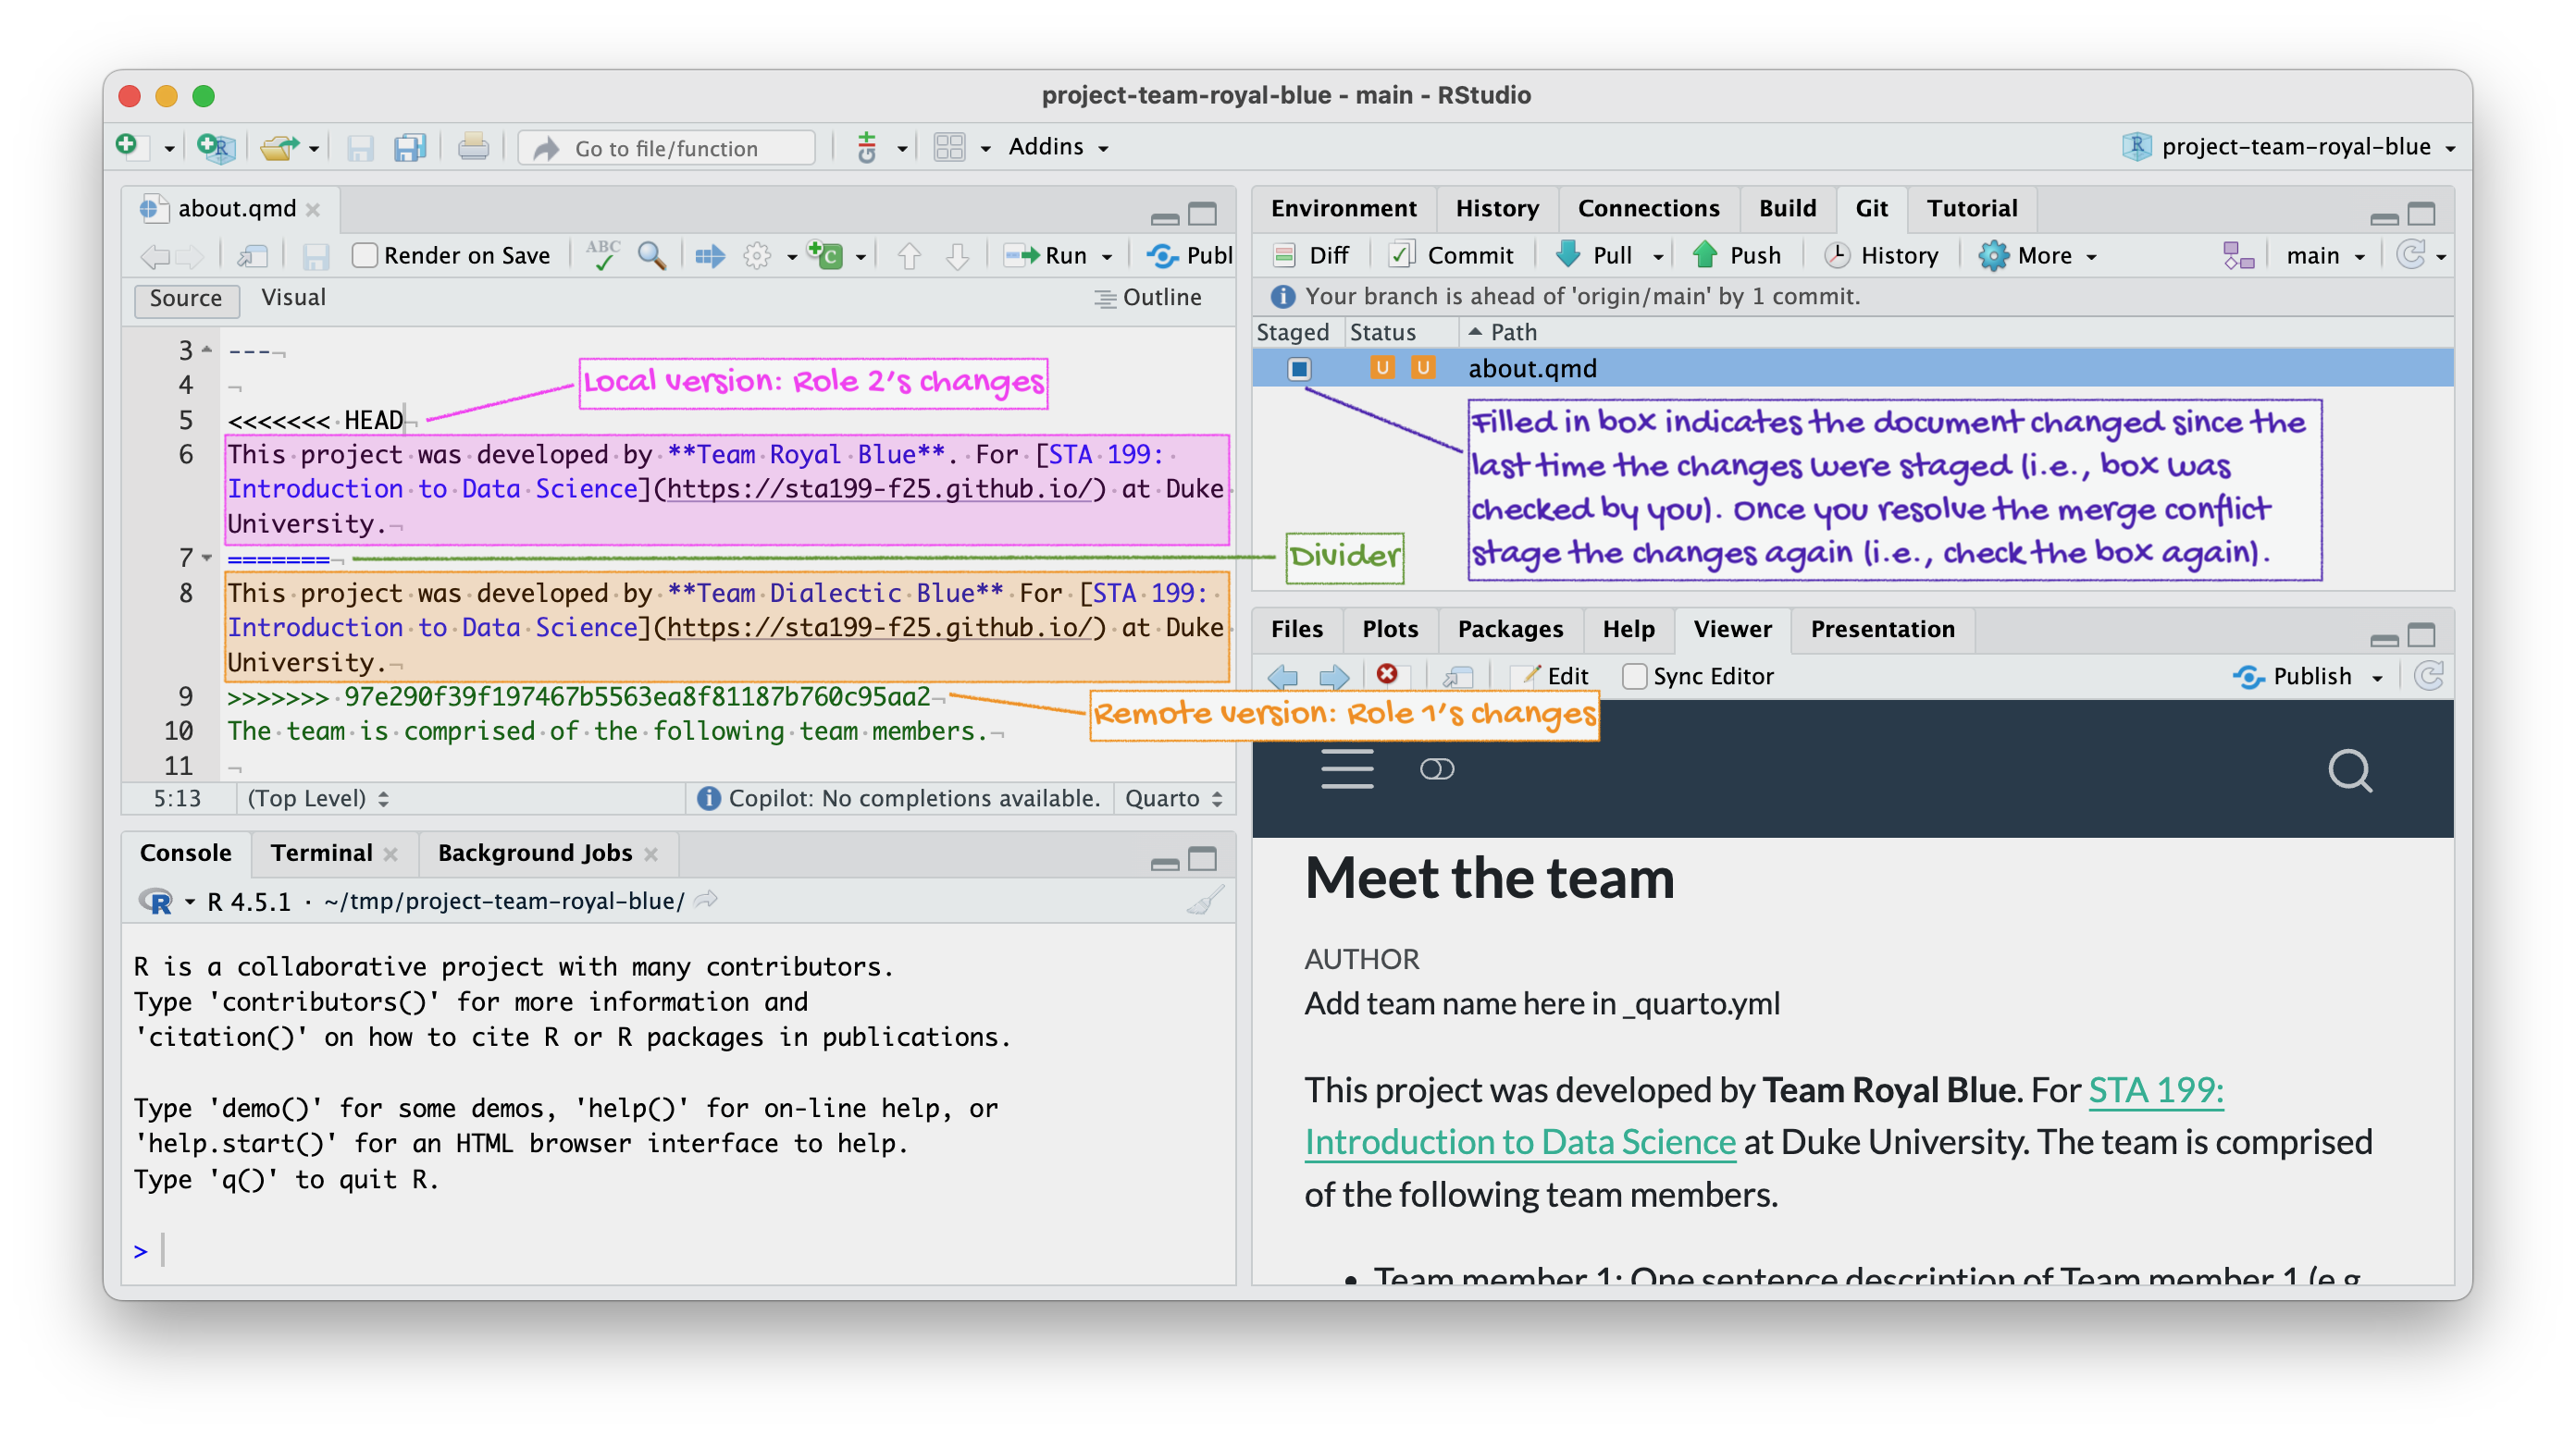Click the Visual editor mode button
Screen dimensions: 2576x1437
click(x=293, y=298)
